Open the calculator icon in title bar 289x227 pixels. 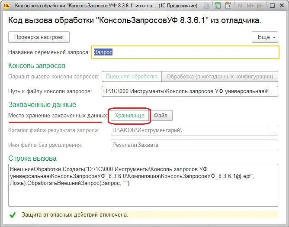tap(218, 6)
